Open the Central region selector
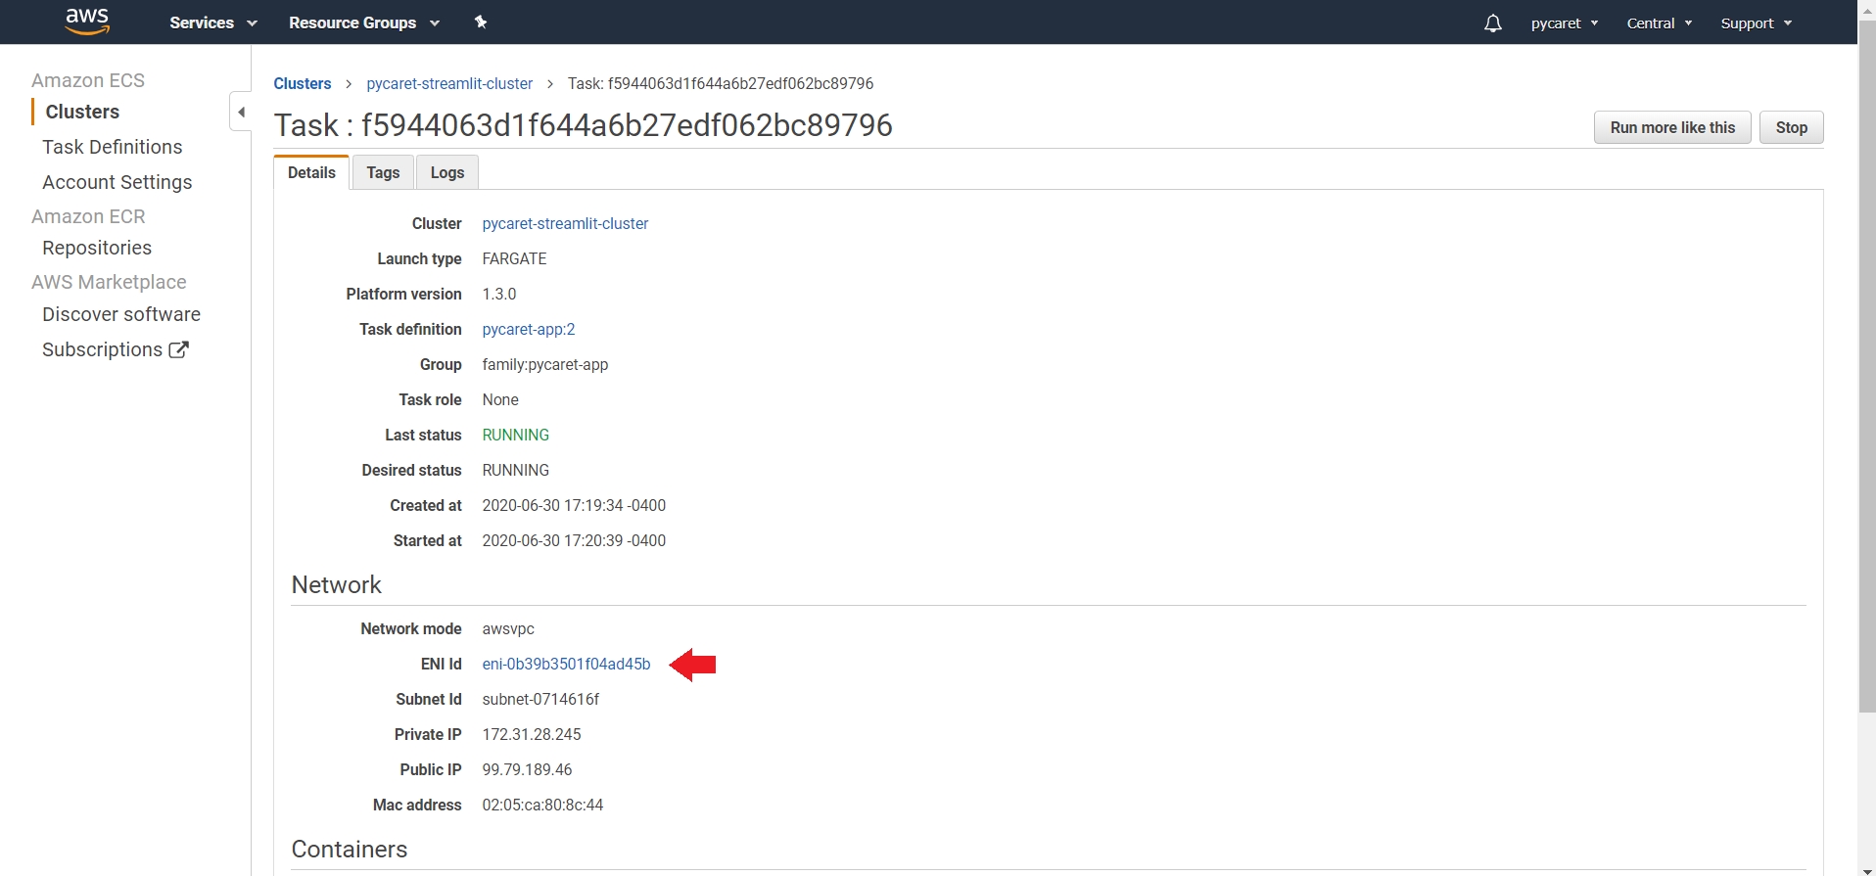 [1659, 23]
